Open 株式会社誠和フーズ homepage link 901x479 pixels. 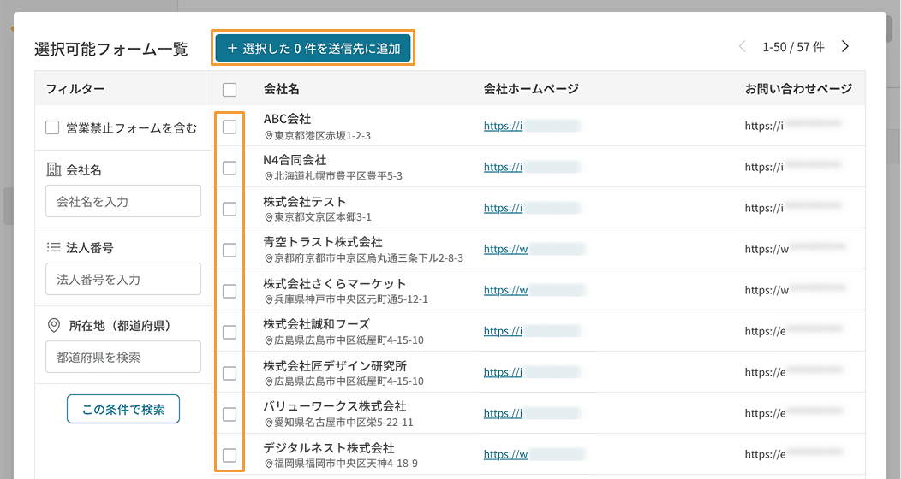[x=503, y=331]
